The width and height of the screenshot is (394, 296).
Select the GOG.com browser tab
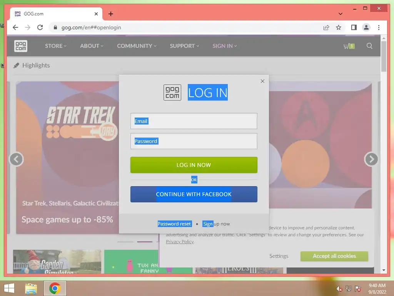[x=56, y=14]
